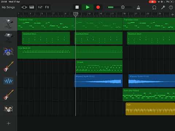The image size is (175, 131).
Task: Click the battery icon in status bar
Action: click(172, 2)
